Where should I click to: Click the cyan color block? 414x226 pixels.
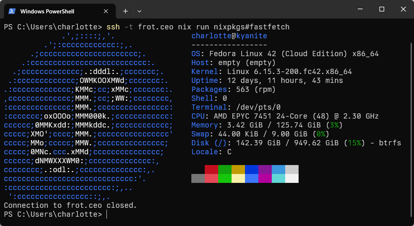pyautogui.click(x=278, y=178)
